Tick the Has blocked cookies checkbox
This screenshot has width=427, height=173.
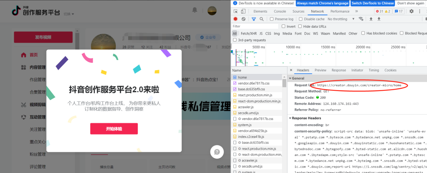coord(363,33)
